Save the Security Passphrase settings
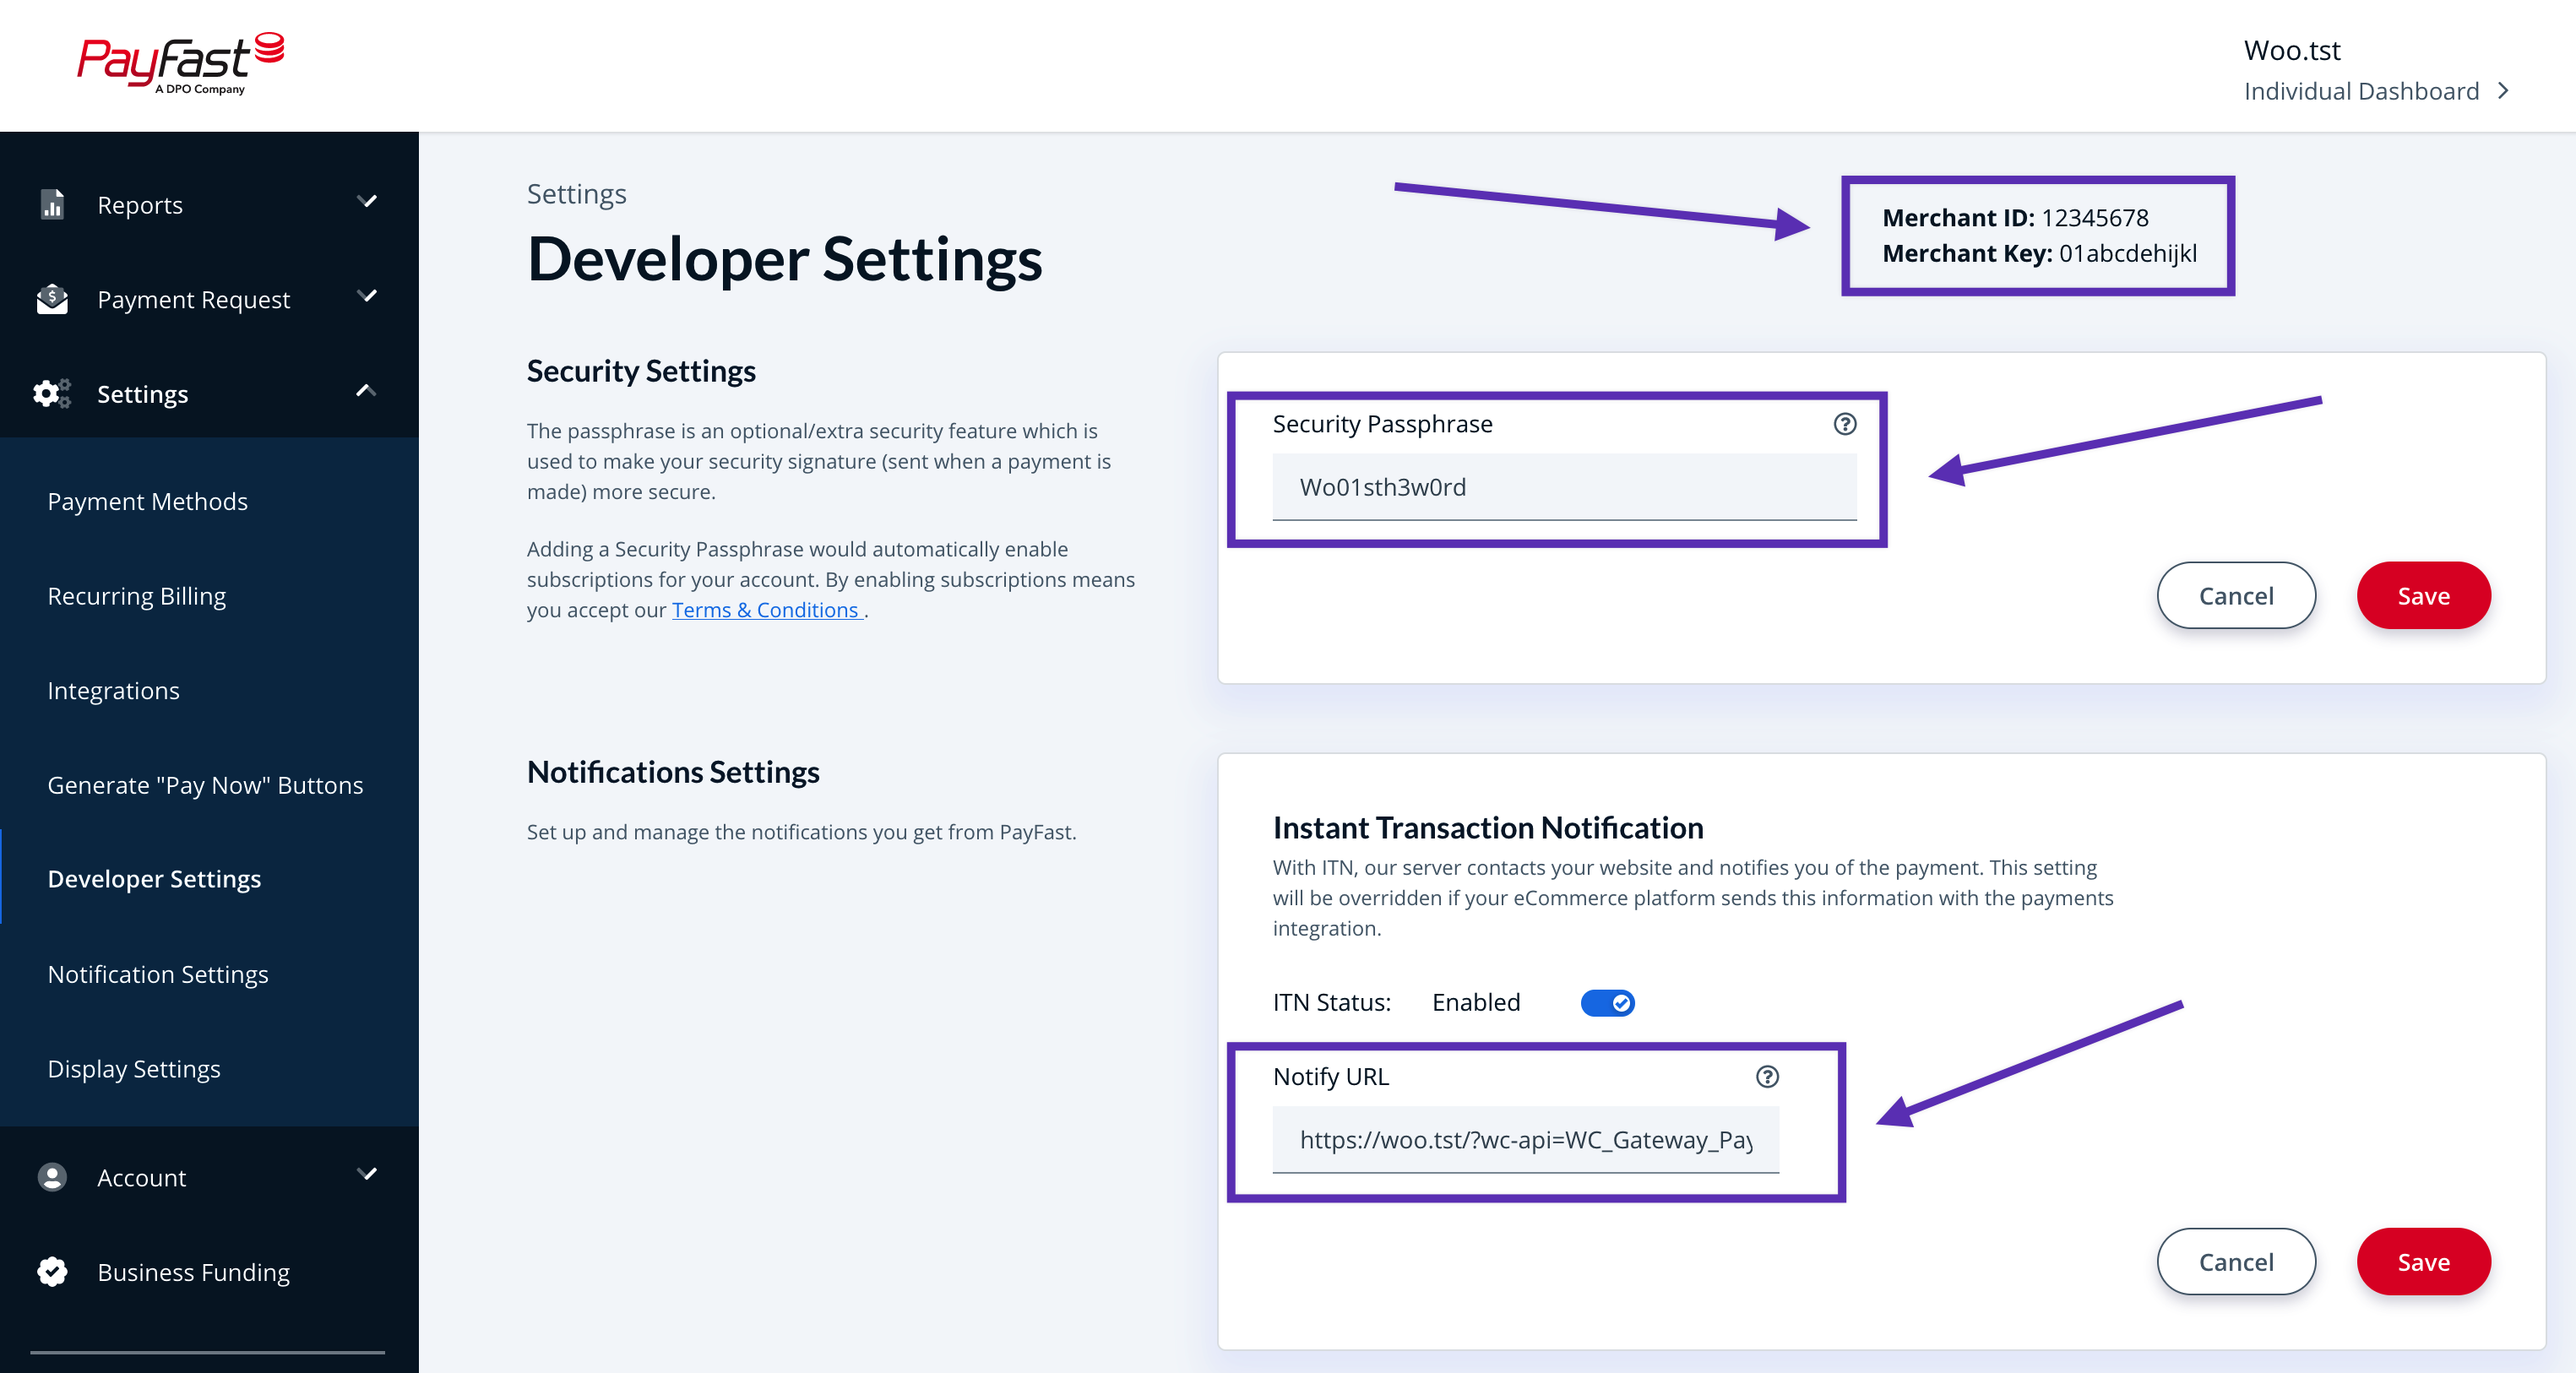 2423,596
